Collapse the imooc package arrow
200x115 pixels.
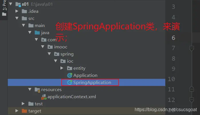(x=43, y=47)
